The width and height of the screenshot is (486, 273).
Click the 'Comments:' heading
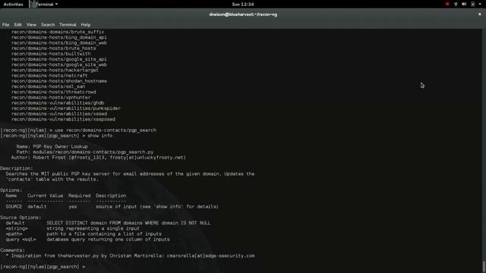tap(12, 250)
